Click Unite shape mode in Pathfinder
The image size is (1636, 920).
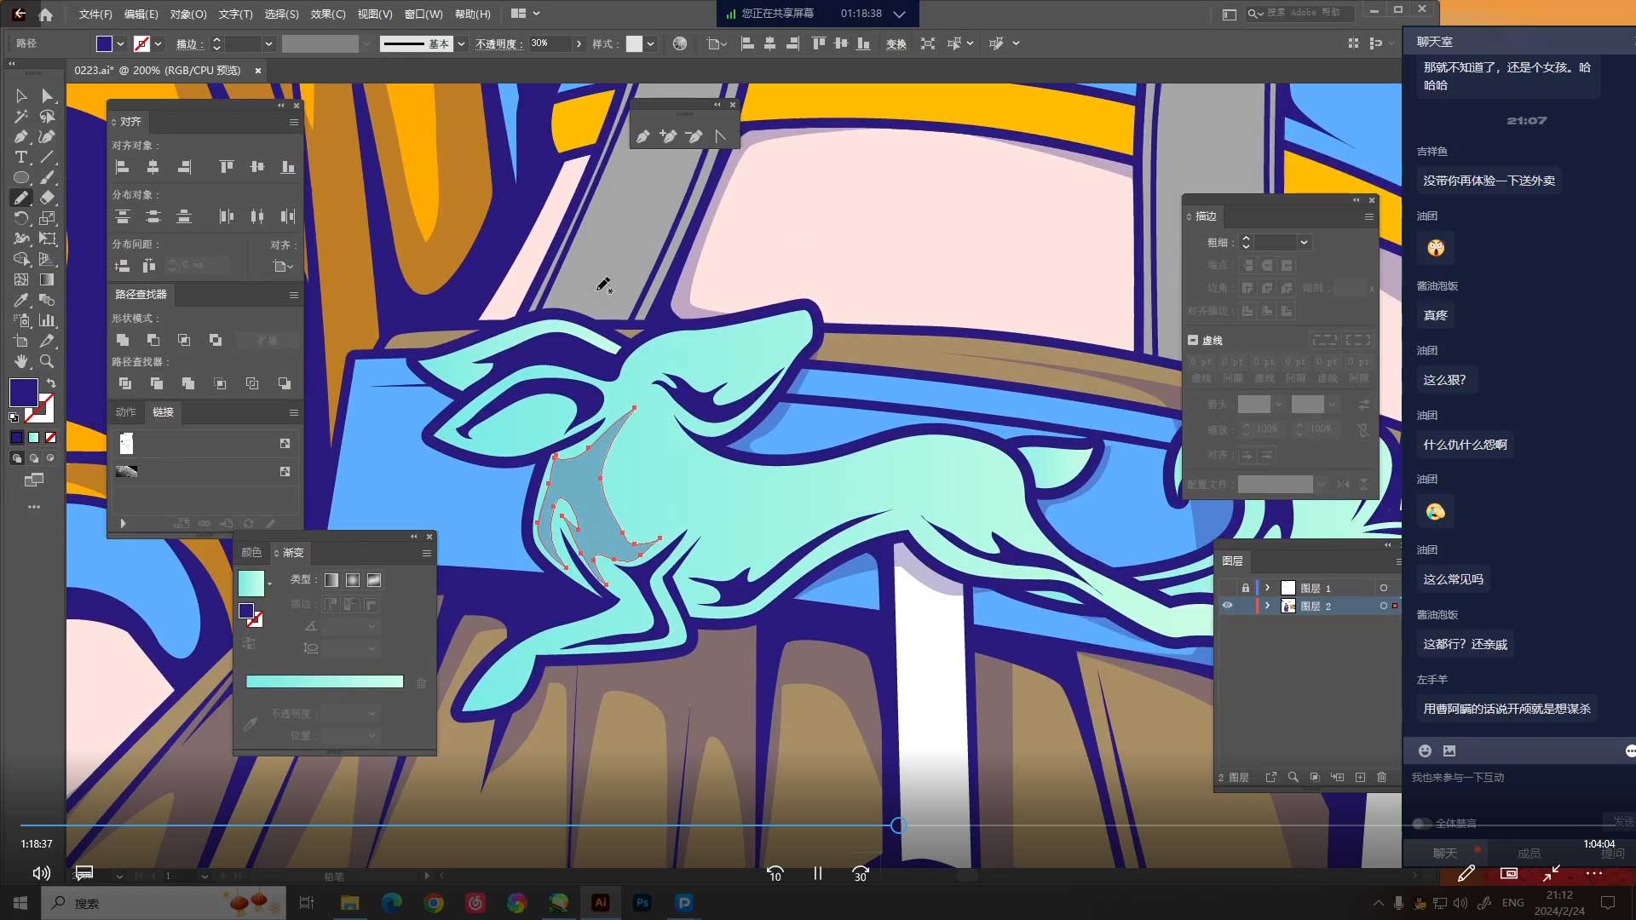[123, 340]
